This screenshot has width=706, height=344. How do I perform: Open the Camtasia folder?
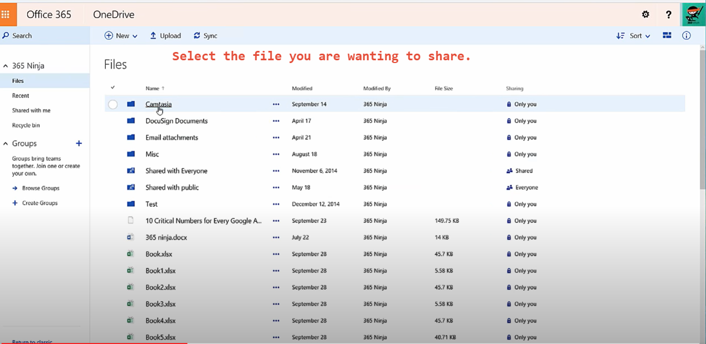(x=158, y=104)
